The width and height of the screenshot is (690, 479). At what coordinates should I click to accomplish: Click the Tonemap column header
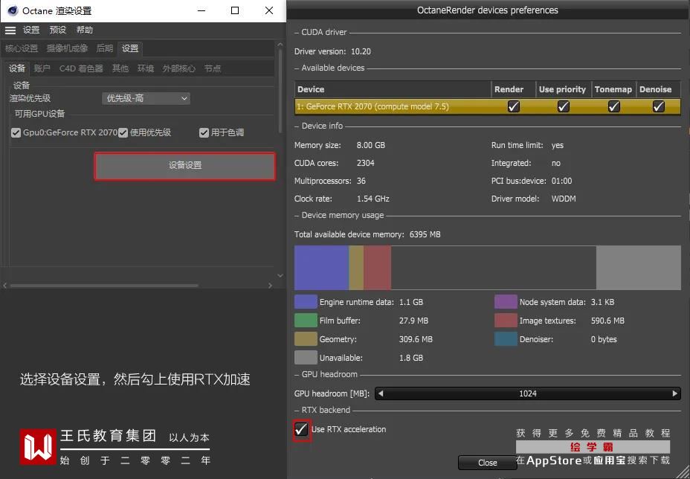(x=613, y=89)
